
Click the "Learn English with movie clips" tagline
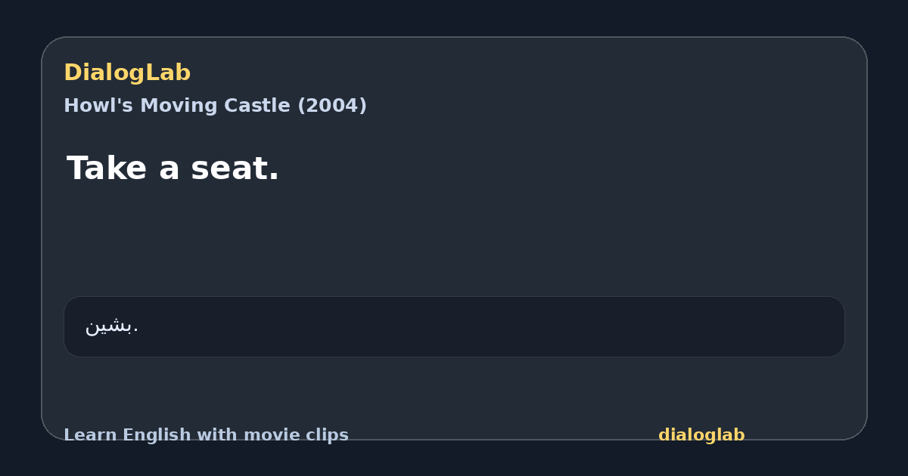(206, 435)
